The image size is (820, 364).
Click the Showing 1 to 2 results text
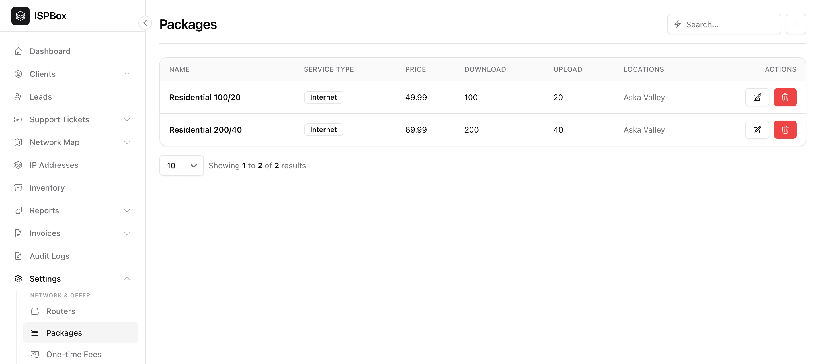tap(257, 166)
